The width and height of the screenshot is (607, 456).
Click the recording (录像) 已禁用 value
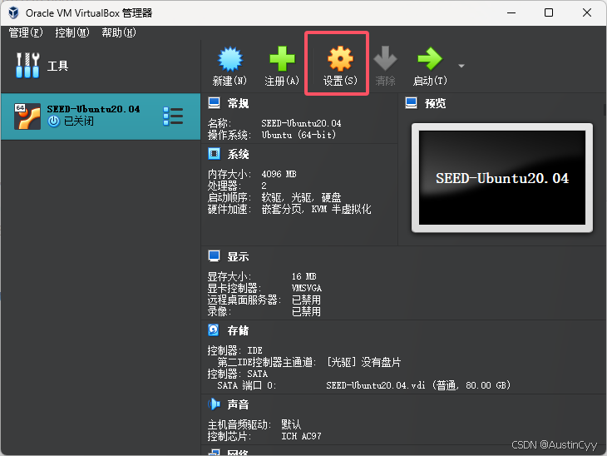[306, 311]
